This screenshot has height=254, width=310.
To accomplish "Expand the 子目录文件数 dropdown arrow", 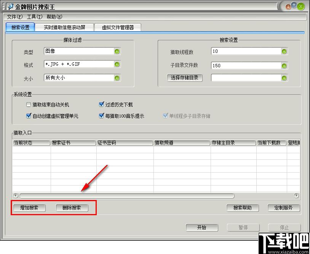I will [284, 65].
